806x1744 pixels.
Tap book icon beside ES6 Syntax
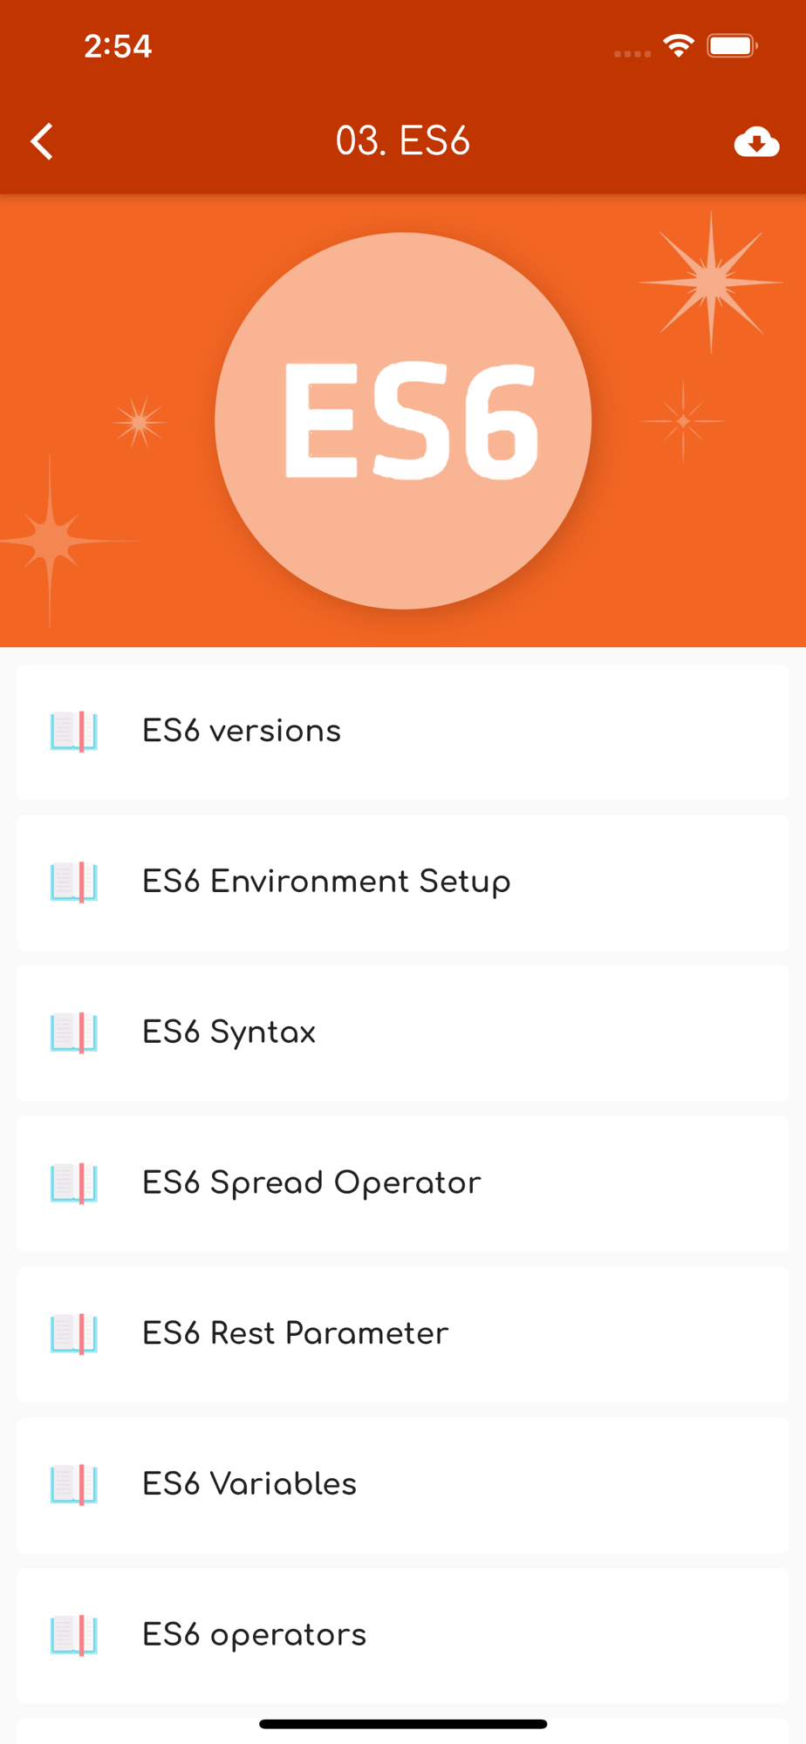click(74, 1032)
